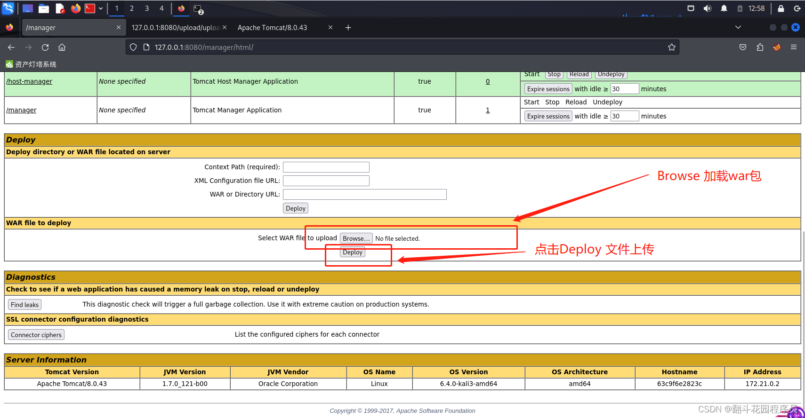Expand the list all tabs chevron
Image resolution: width=805 pixels, height=418 pixels.
point(738,27)
